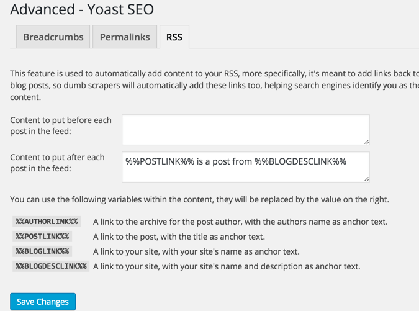Viewport: 419px width, 311px height.
Task: Click the %%AUTHORLINK%% variable tag
Action: (47, 222)
